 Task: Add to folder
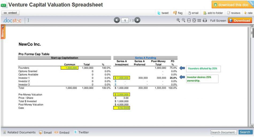coord(213,13)
